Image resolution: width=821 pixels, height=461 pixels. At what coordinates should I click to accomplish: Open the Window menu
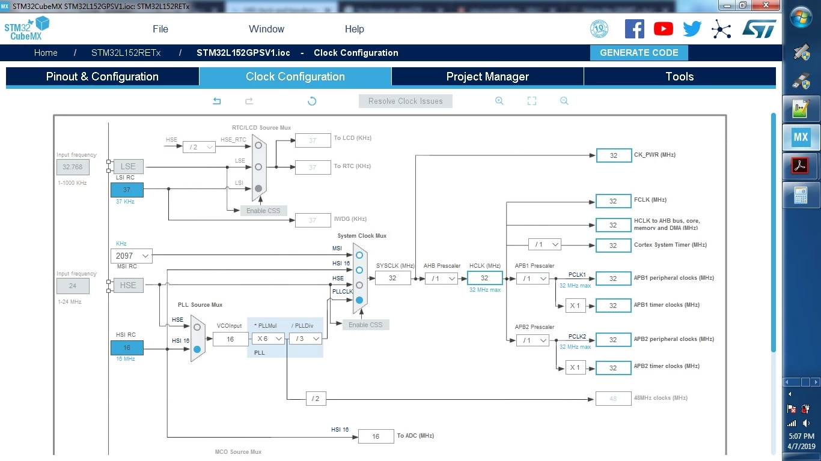point(266,29)
